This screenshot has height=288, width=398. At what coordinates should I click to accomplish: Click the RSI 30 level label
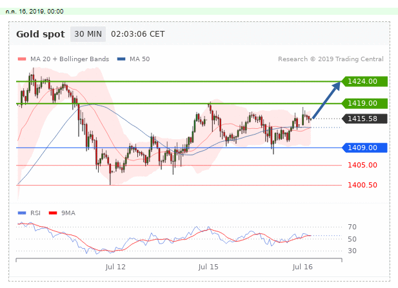point(352,251)
